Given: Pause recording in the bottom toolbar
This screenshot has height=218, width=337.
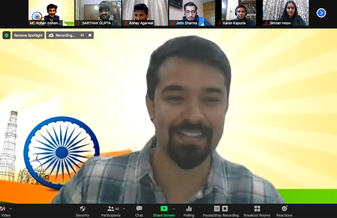Looking at the screenshot, I should 217,209.
